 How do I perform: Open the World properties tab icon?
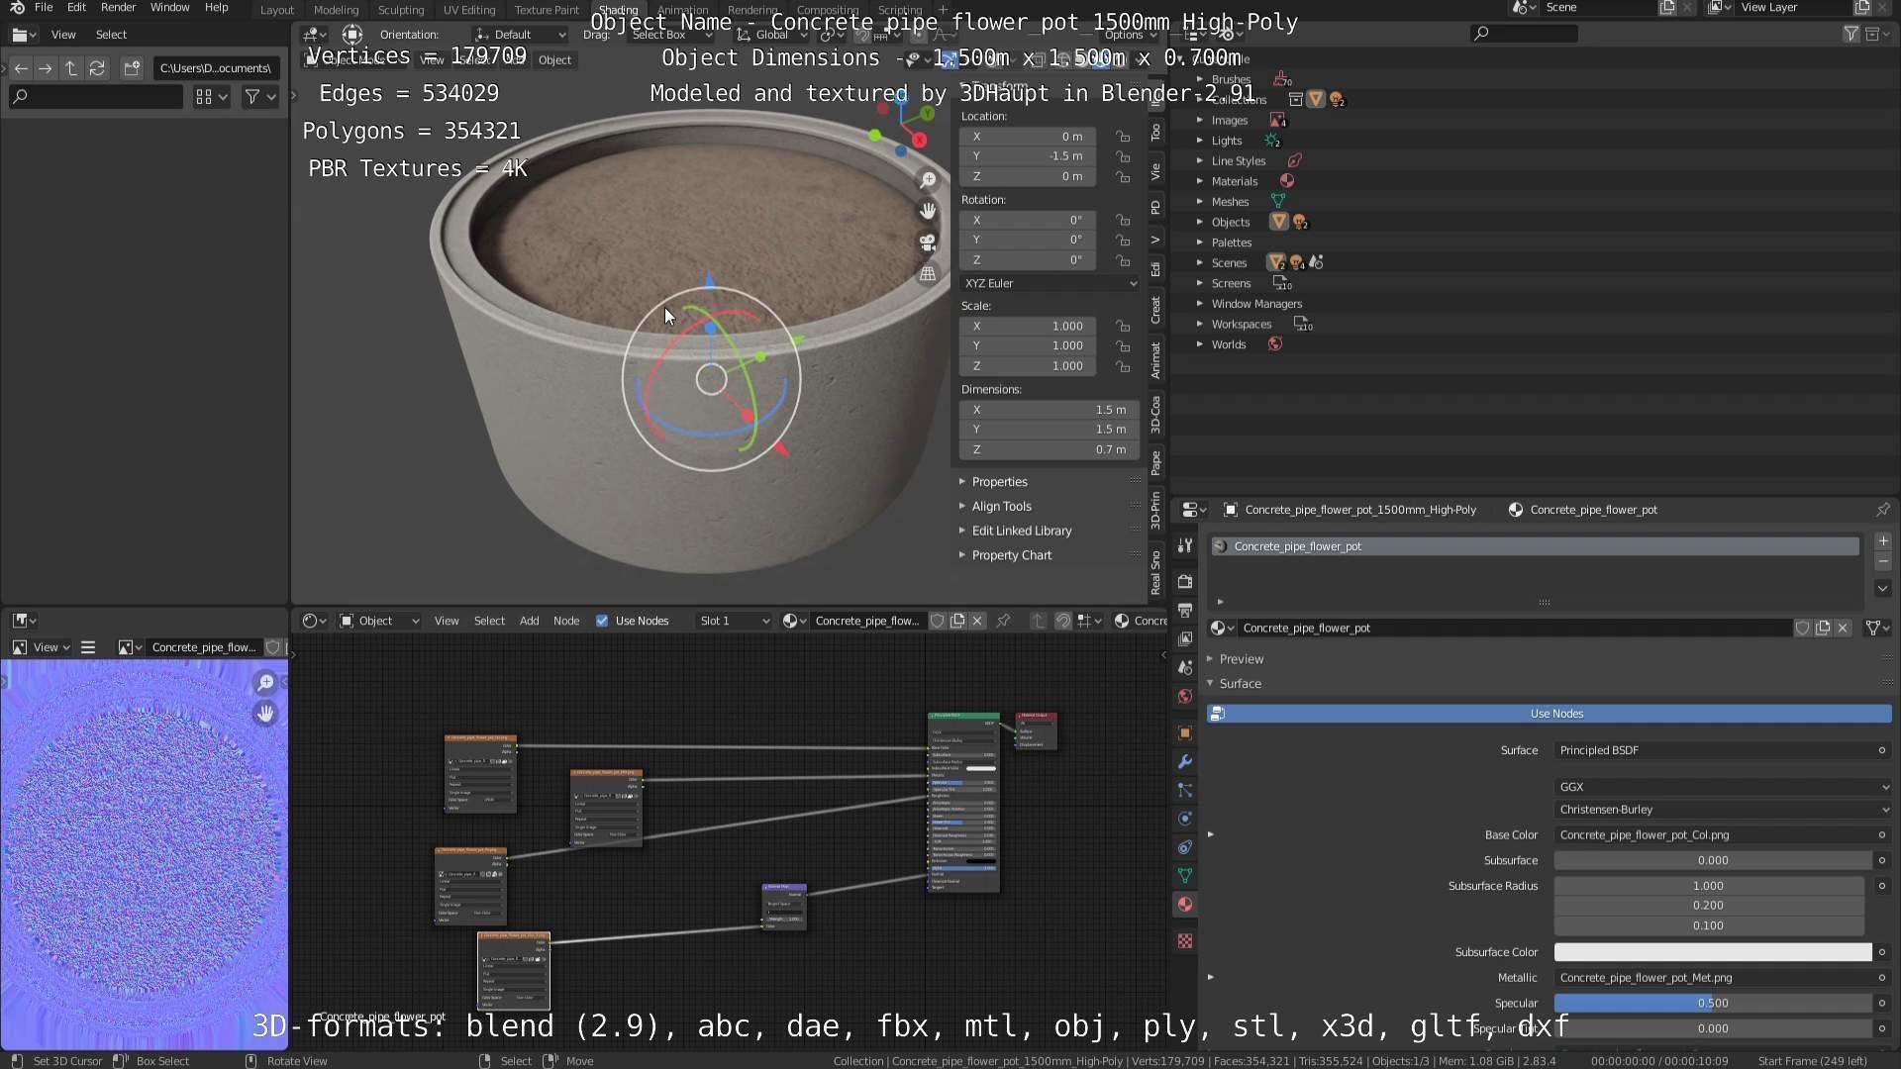tap(1185, 697)
